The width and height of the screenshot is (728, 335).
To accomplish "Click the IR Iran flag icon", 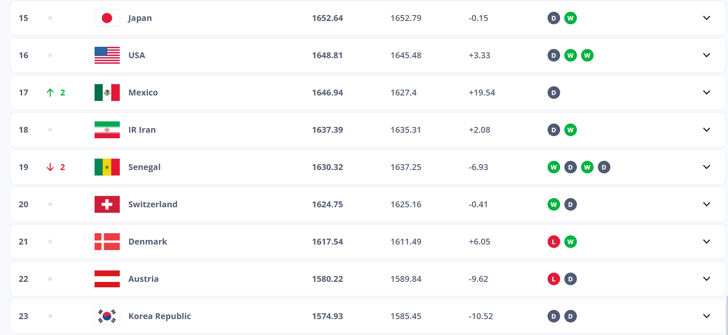I will pyautogui.click(x=107, y=130).
